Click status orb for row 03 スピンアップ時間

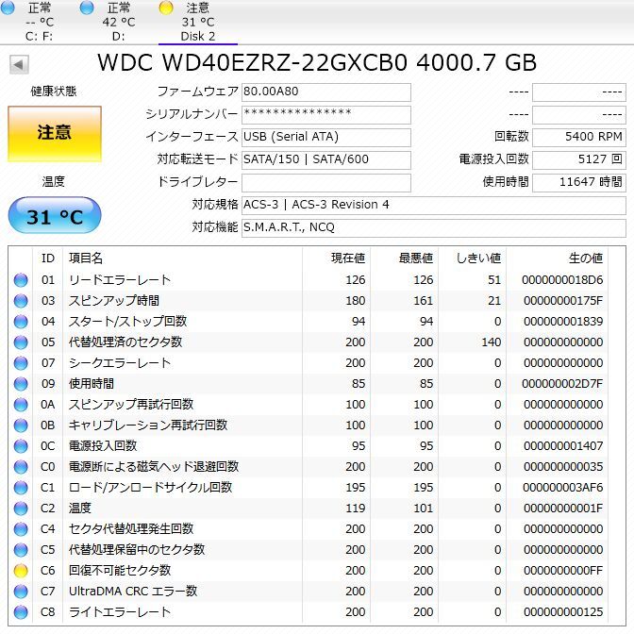(x=21, y=300)
